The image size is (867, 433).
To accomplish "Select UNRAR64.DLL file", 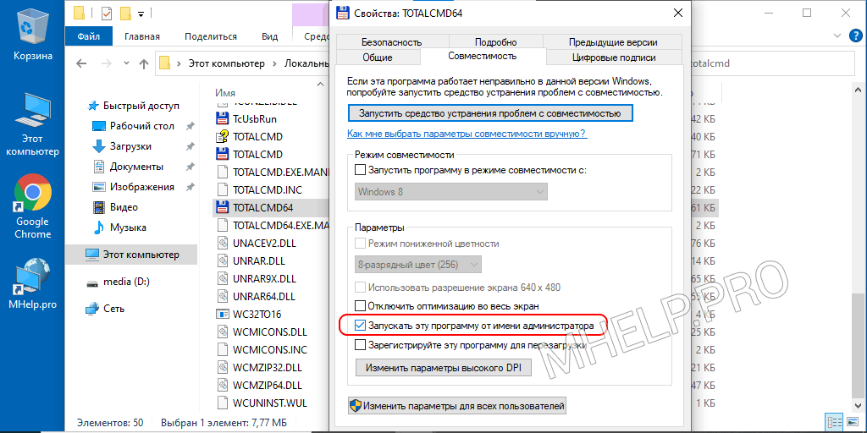I will click(264, 297).
